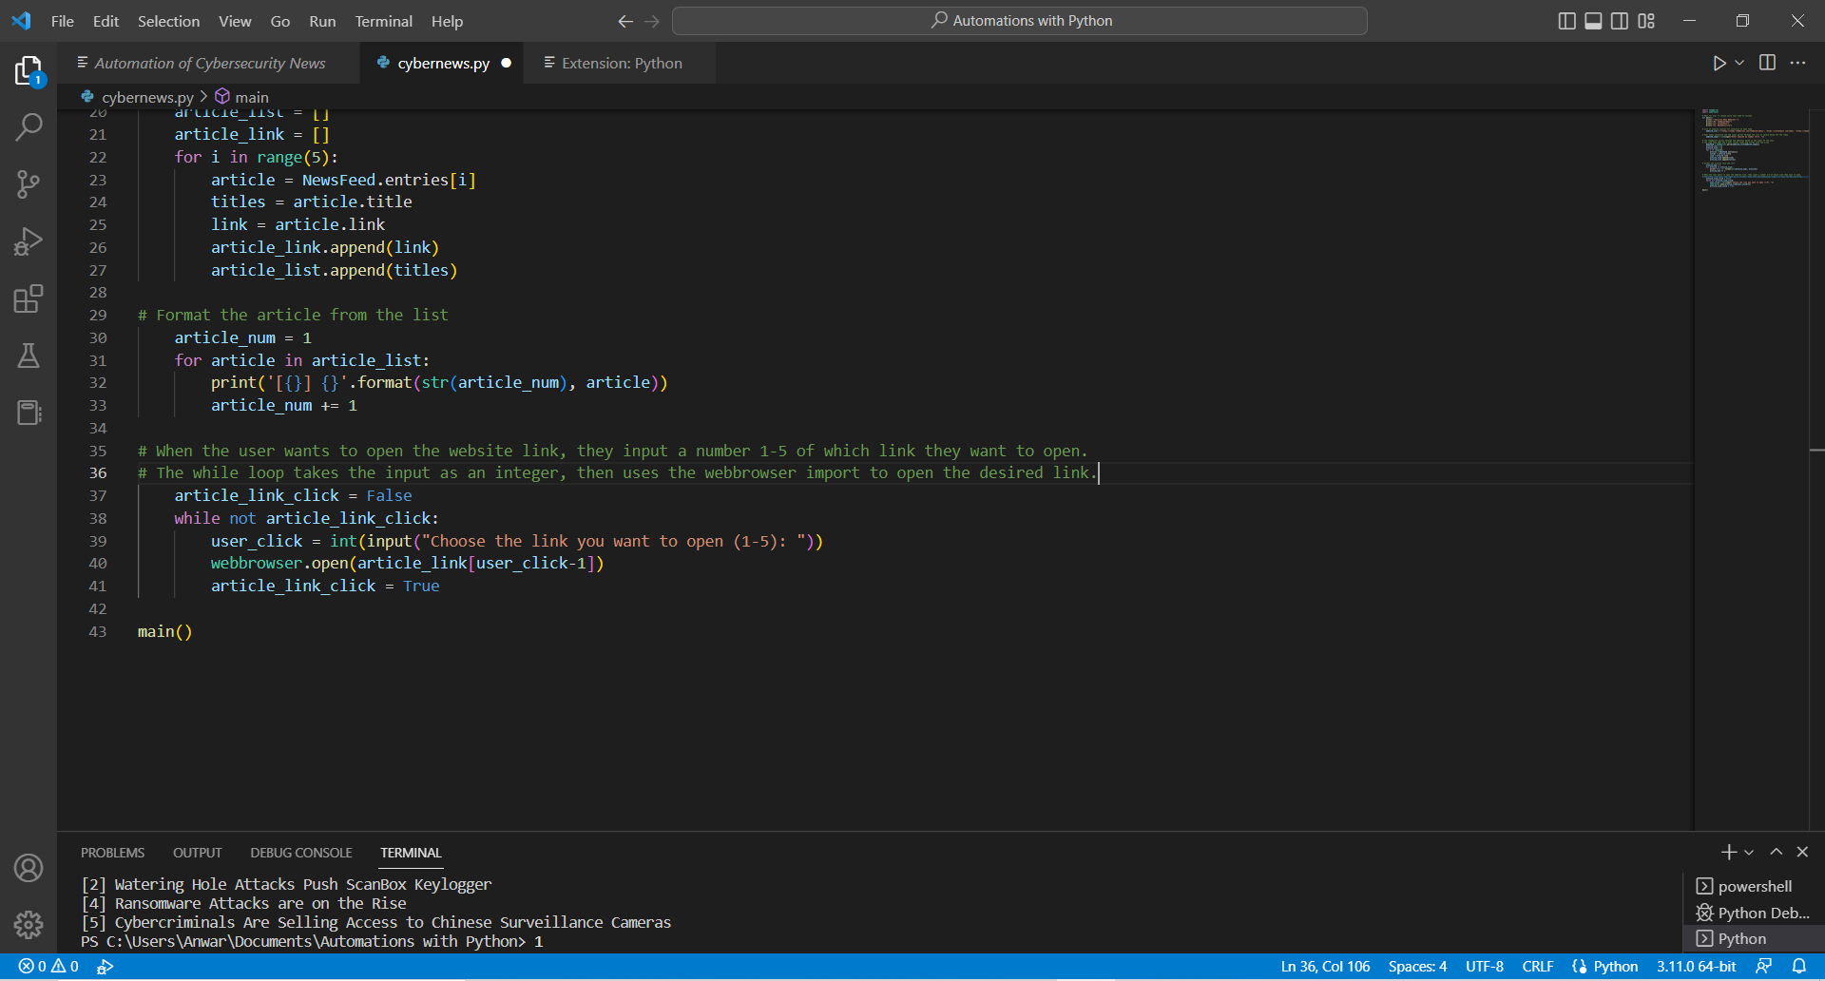Open run options dropdown next to play
This screenshot has width=1825, height=981.
[x=1739, y=63]
